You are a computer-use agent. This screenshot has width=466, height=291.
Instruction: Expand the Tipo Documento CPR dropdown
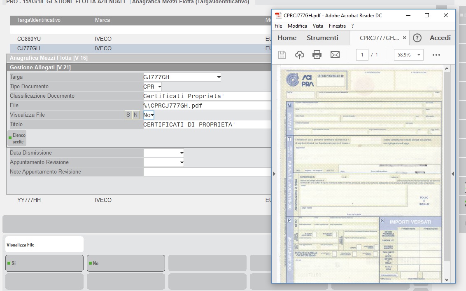pyautogui.click(x=159, y=87)
